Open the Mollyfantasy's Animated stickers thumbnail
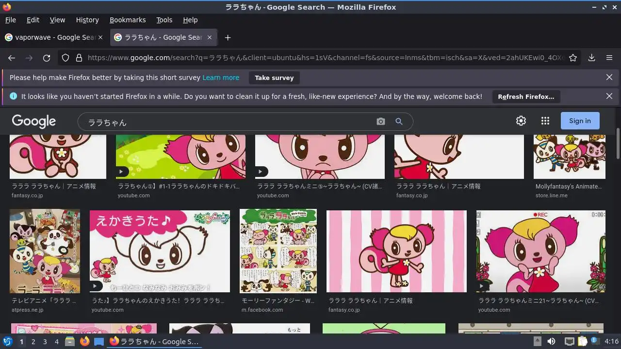Image resolution: width=621 pixels, height=349 pixels. (570, 157)
